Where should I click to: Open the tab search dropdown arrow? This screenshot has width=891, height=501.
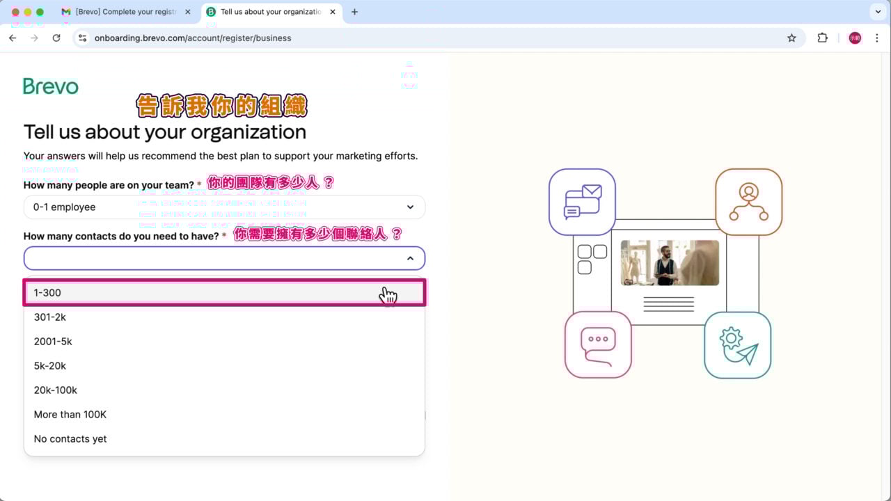tap(877, 12)
